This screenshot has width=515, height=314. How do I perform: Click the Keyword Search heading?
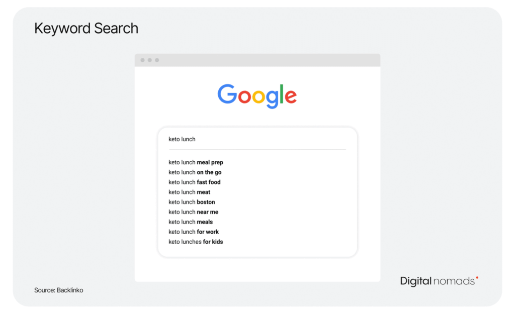point(87,29)
